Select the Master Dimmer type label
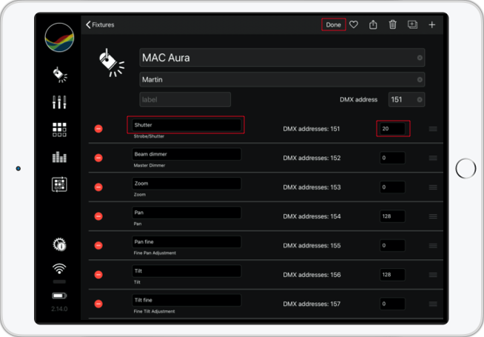This screenshot has height=337, width=484. [x=149, y=165]
